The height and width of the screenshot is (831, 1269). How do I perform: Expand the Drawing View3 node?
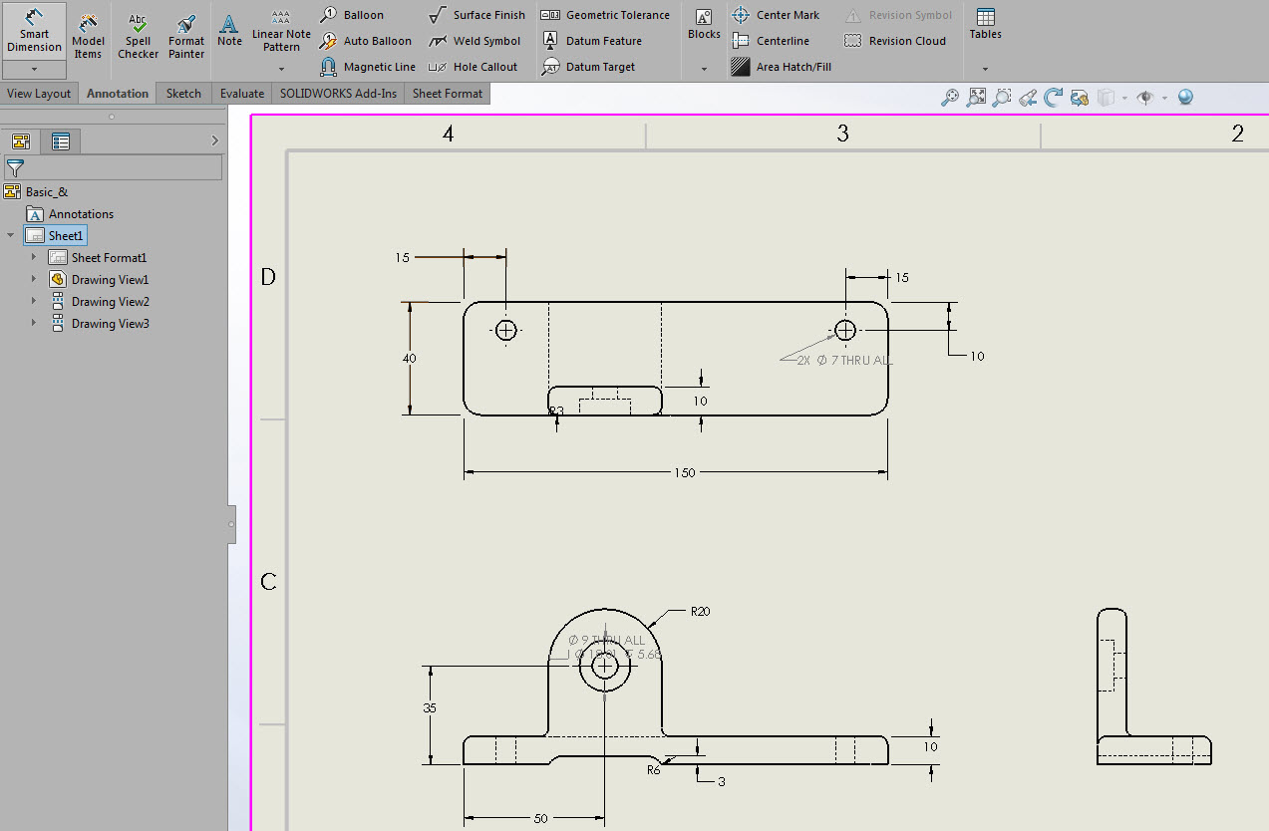(x=33, y=323)
